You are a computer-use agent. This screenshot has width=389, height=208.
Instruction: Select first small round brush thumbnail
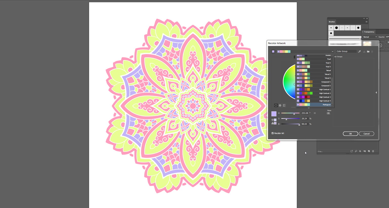pyautogui.click(x=331, y=28)
